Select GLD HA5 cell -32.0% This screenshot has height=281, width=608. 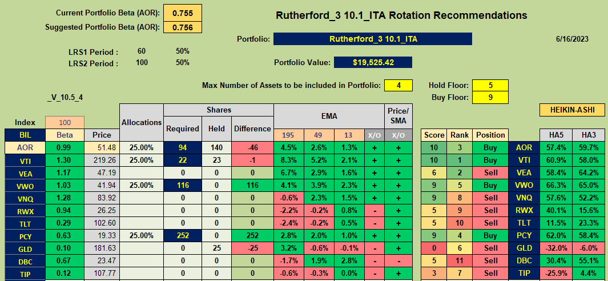(x=556, y=248)
